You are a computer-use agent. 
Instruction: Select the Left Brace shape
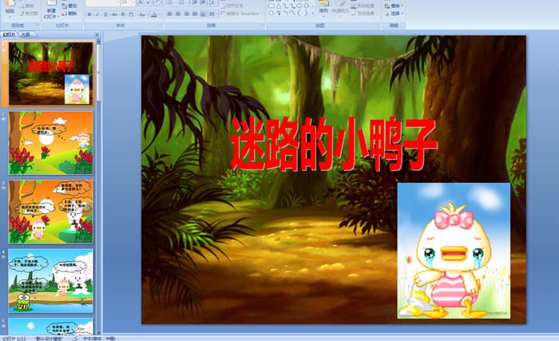coord(299,13)
